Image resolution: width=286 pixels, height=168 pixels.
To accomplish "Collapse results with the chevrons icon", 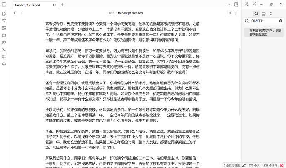I will click(x=271, y=14).
